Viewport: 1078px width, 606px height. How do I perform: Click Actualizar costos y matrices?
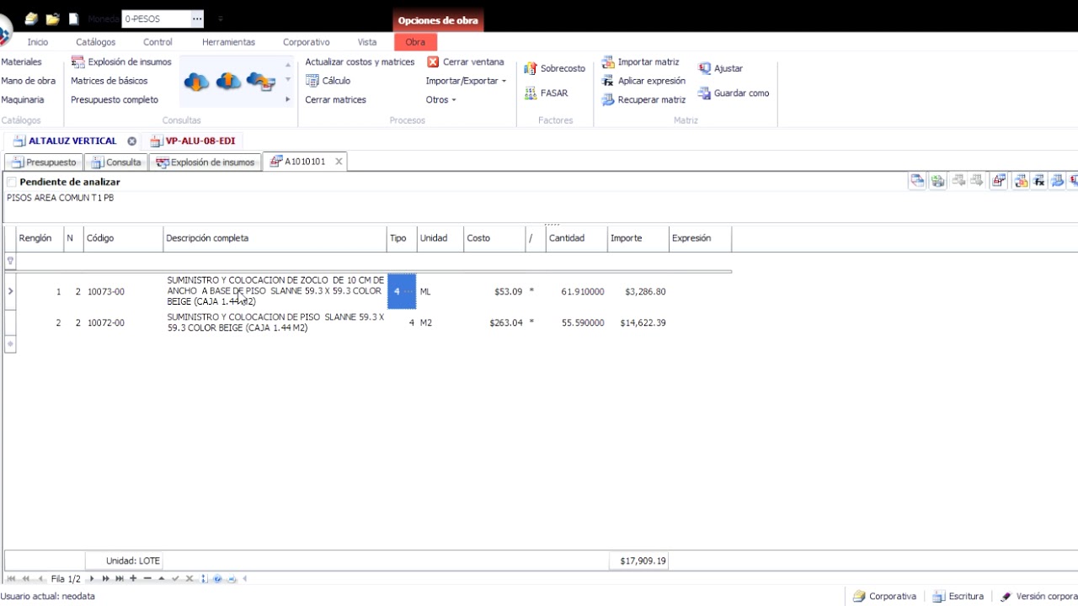pos(360,61)
